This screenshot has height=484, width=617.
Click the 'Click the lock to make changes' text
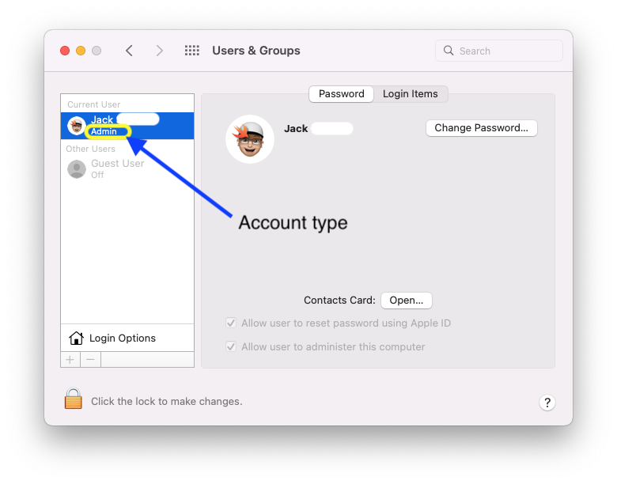click(x=167, y=402)
